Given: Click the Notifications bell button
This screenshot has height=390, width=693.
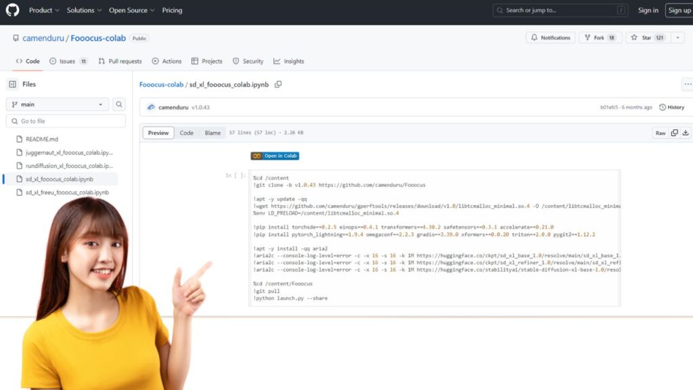Looking at the screenshot, I should [551, 38].
